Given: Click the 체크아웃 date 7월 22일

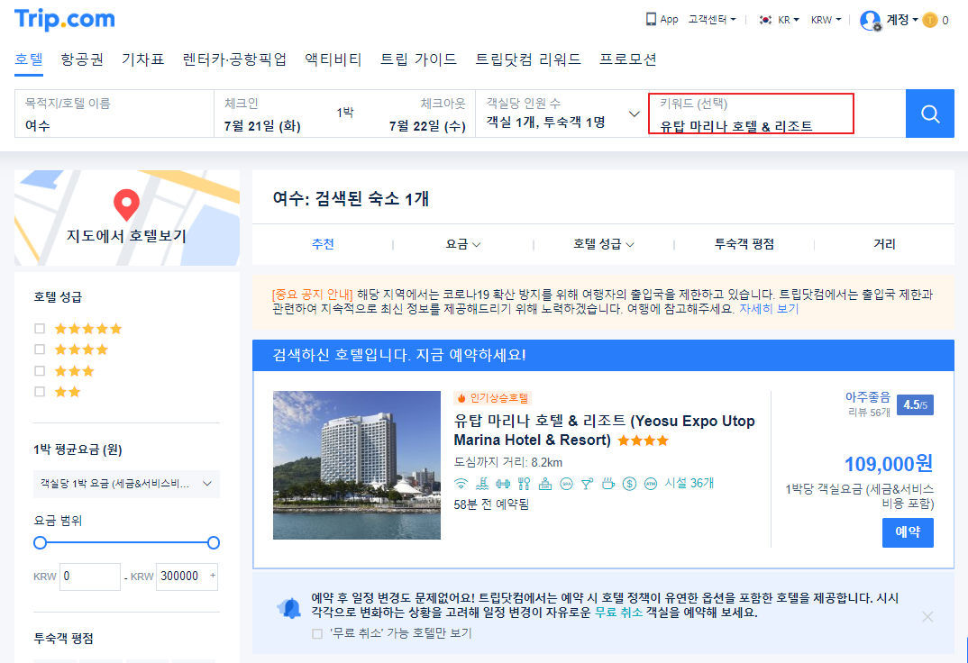Looking at the screenshot, I should [x=427, y=126].
